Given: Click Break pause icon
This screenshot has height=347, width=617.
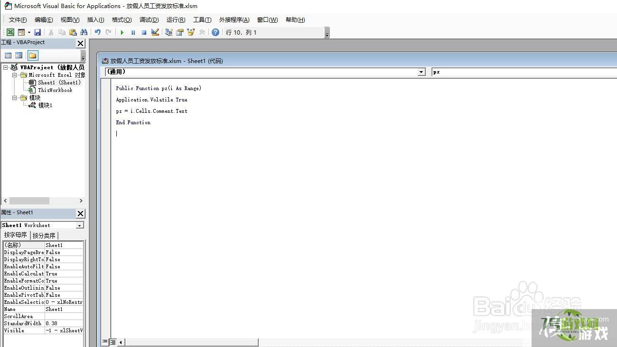Looking at the screenshot, I should click(133, 32).
